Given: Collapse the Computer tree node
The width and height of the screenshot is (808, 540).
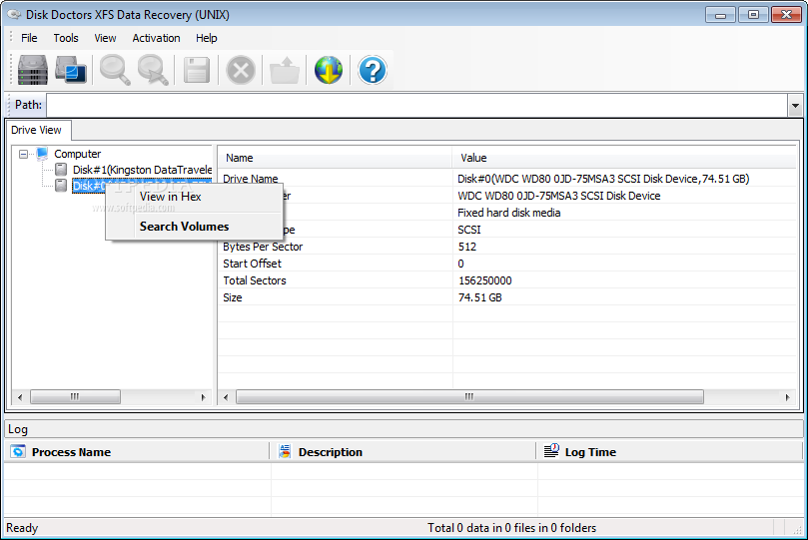Looking at the screenshot, I should click(x=23, y=154).
